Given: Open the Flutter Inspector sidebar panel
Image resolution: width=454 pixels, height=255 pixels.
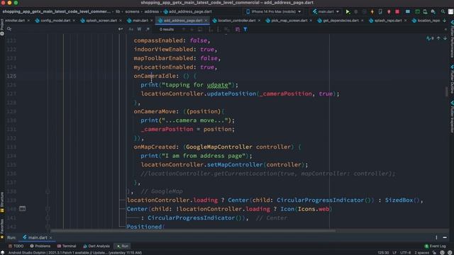Looking at the screenshot, I should [452, 116].
